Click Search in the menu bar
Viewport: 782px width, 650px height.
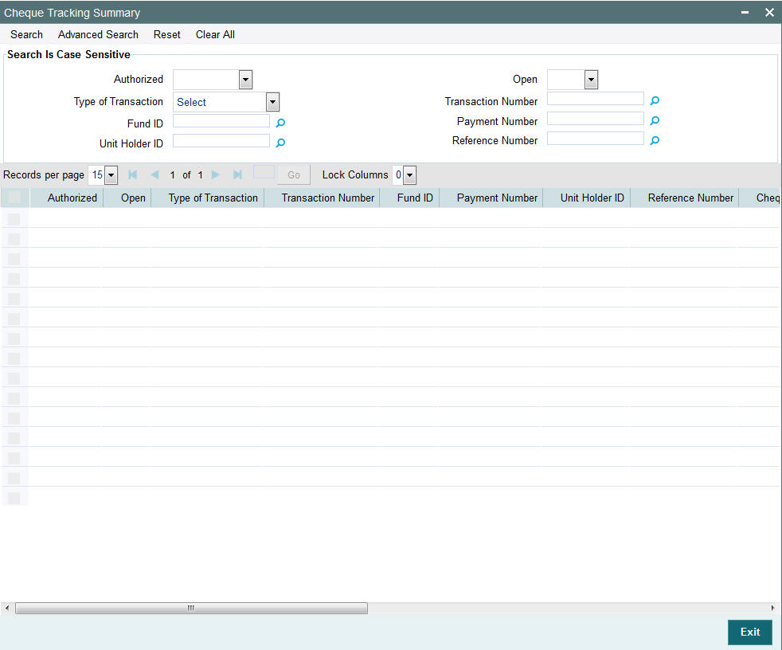[26, 34]
